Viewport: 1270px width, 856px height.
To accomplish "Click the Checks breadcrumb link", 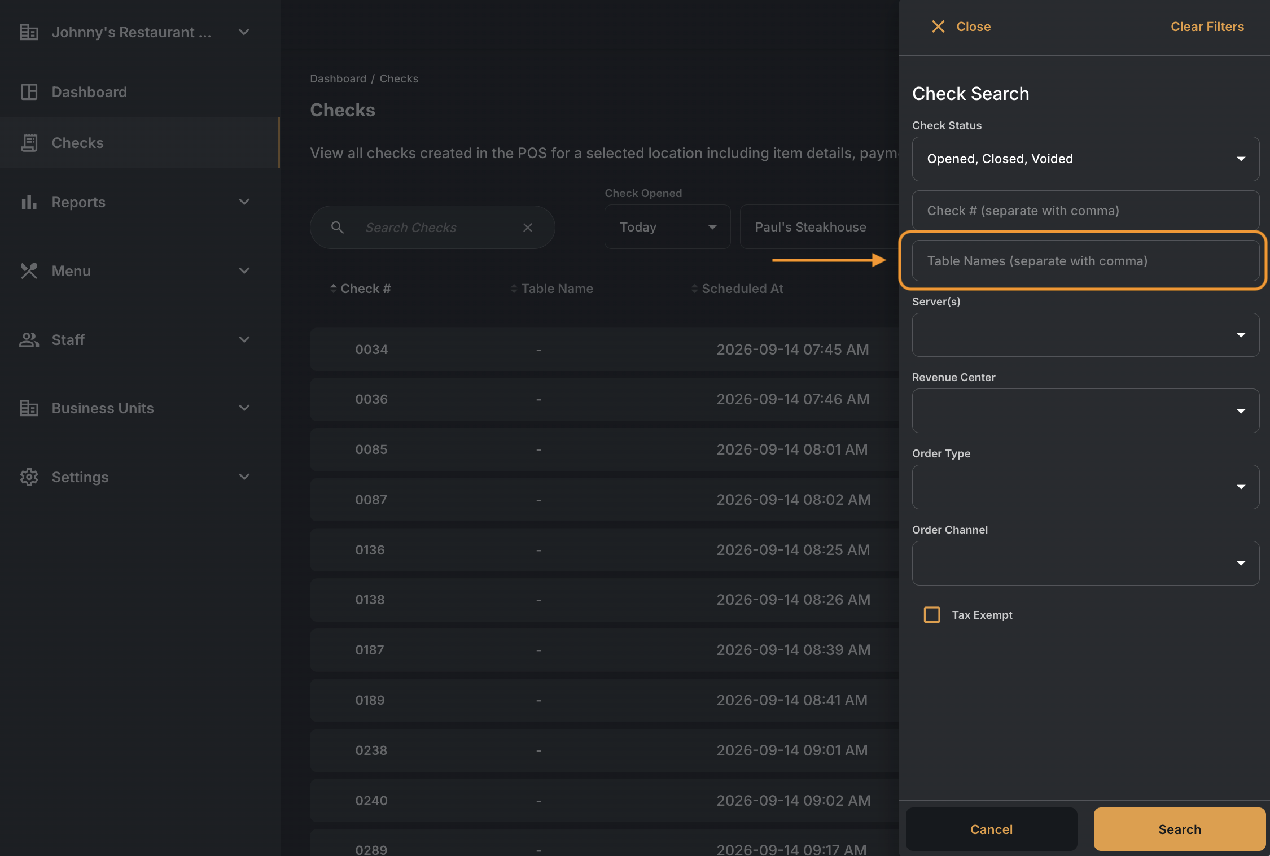I will [399, 78].
